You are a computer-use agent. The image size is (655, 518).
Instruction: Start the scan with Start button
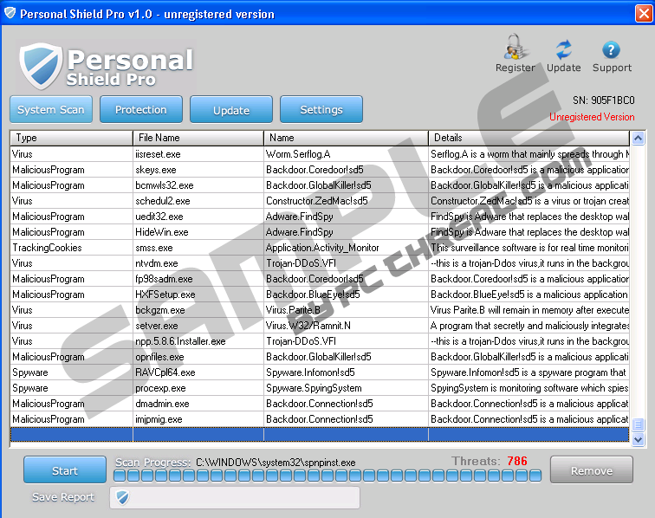tap(65, 470)
